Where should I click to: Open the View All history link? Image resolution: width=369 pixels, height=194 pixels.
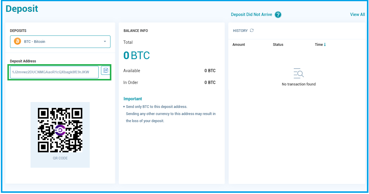click(357, 14)
